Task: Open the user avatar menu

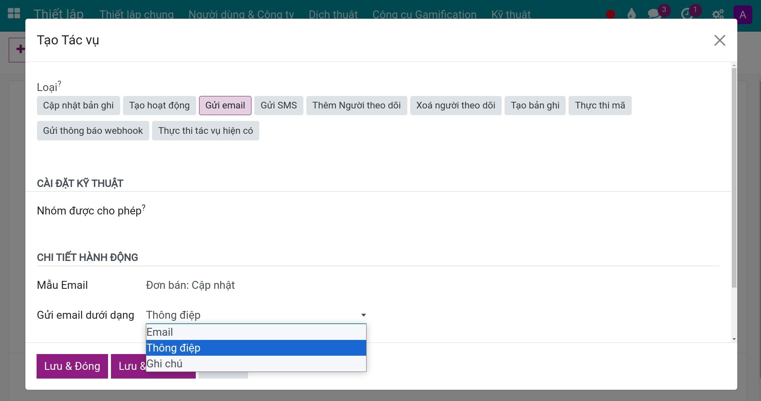Action: click(743, 15)
